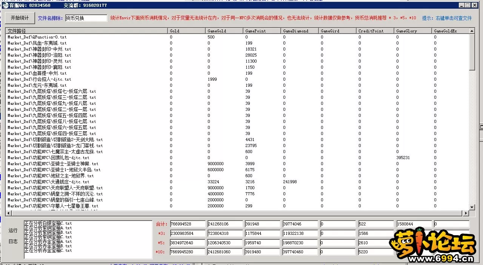Click inside the 运行日志 log text box

point(88,240)
